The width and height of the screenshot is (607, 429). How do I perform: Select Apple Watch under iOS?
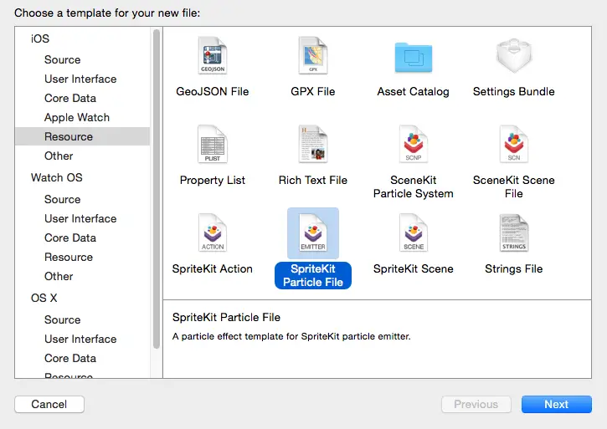point(77,117)
